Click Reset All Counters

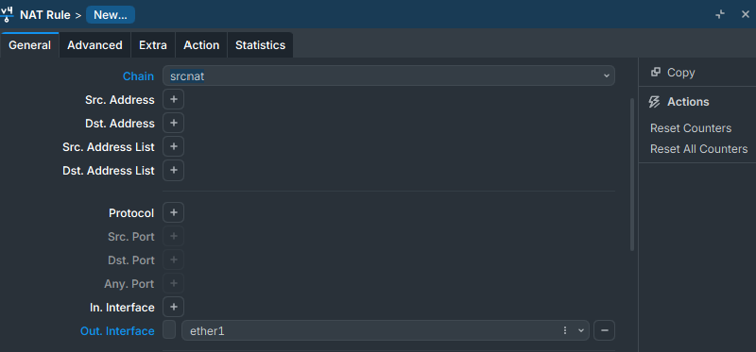(x=698, y=149)
